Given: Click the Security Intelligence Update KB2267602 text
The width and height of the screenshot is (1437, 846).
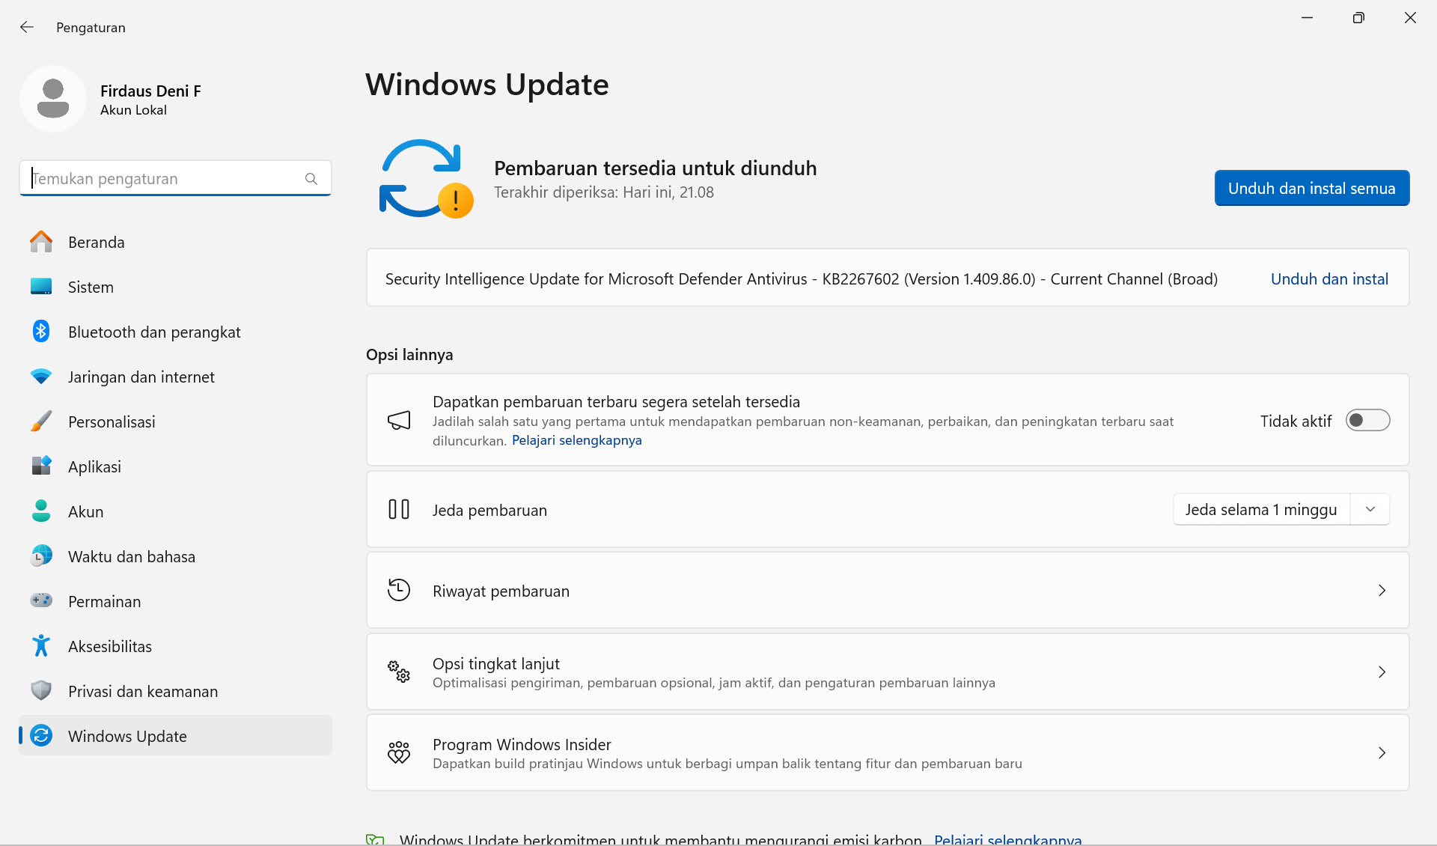Looking at the screenshot, I should 802,279.
